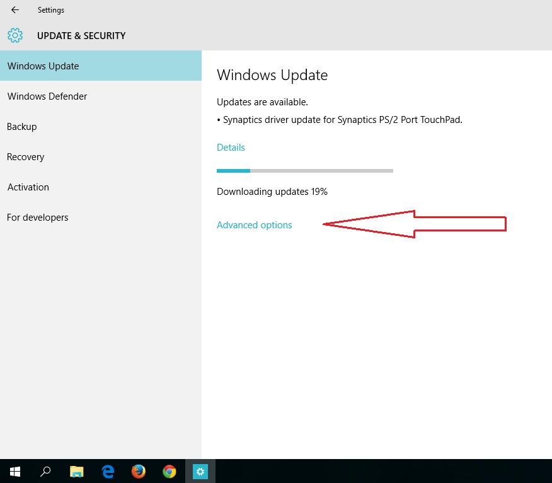
Task: Open Google Chrome from the taskbar
Action: point(169,471)
